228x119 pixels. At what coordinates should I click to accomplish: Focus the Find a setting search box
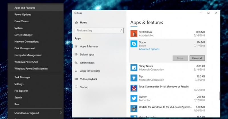click(x=99, y=31)
